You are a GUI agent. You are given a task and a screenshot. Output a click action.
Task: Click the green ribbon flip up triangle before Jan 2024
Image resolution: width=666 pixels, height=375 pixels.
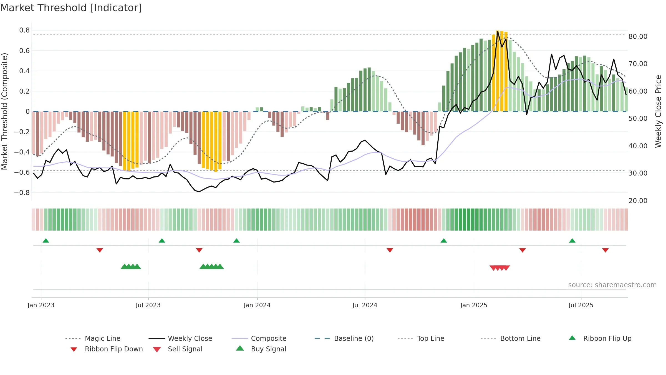[x=236, y=241]
